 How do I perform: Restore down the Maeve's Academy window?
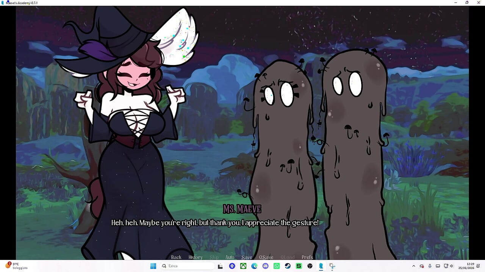coord(467,3)
